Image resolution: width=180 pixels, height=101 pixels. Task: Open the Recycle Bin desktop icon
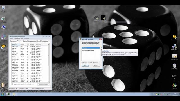pyautogui.click(x=3, y=8)
